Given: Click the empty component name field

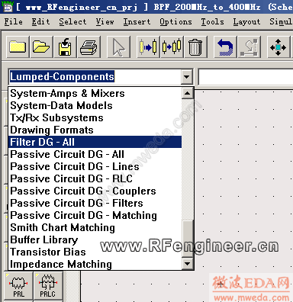Looking at the screenshot, I should pos(246,77).
